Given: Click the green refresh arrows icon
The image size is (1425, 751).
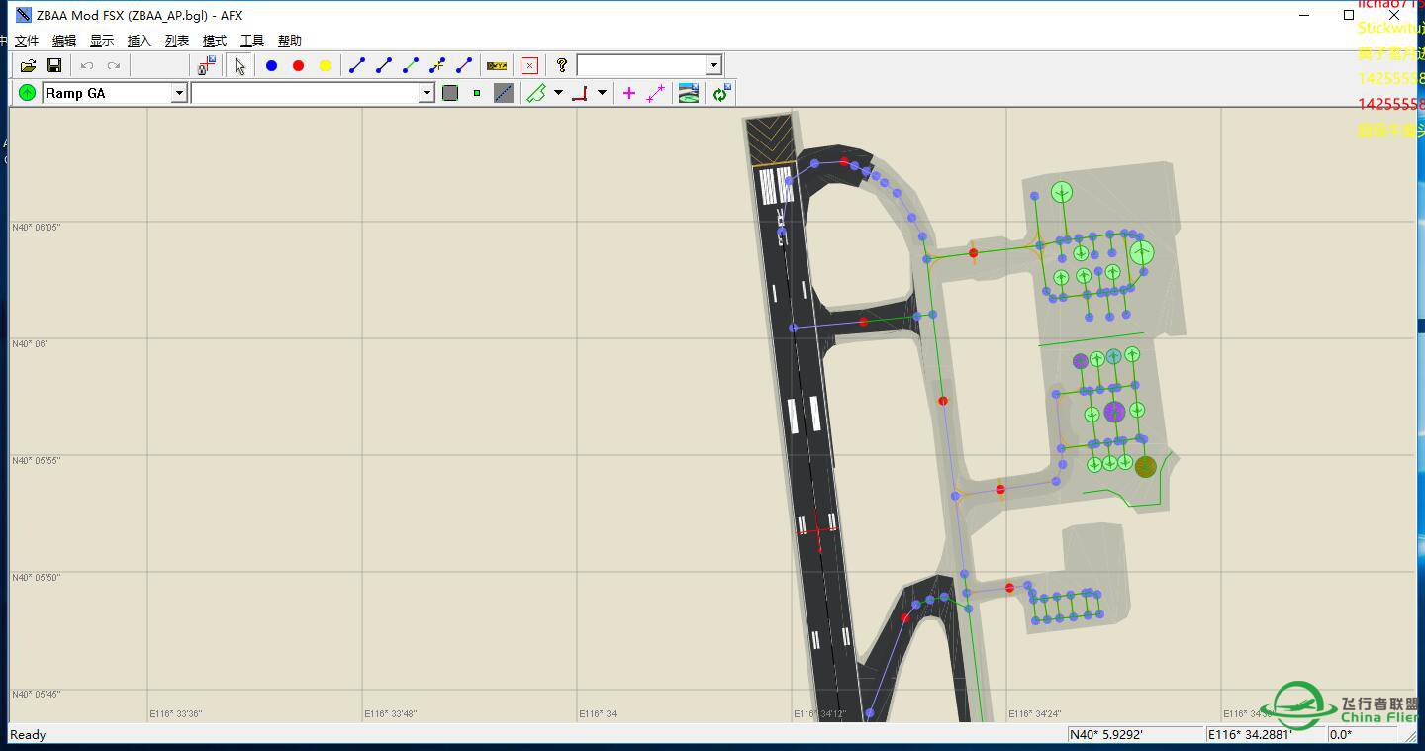Looking at the screenshot, I should coord(720,93).
